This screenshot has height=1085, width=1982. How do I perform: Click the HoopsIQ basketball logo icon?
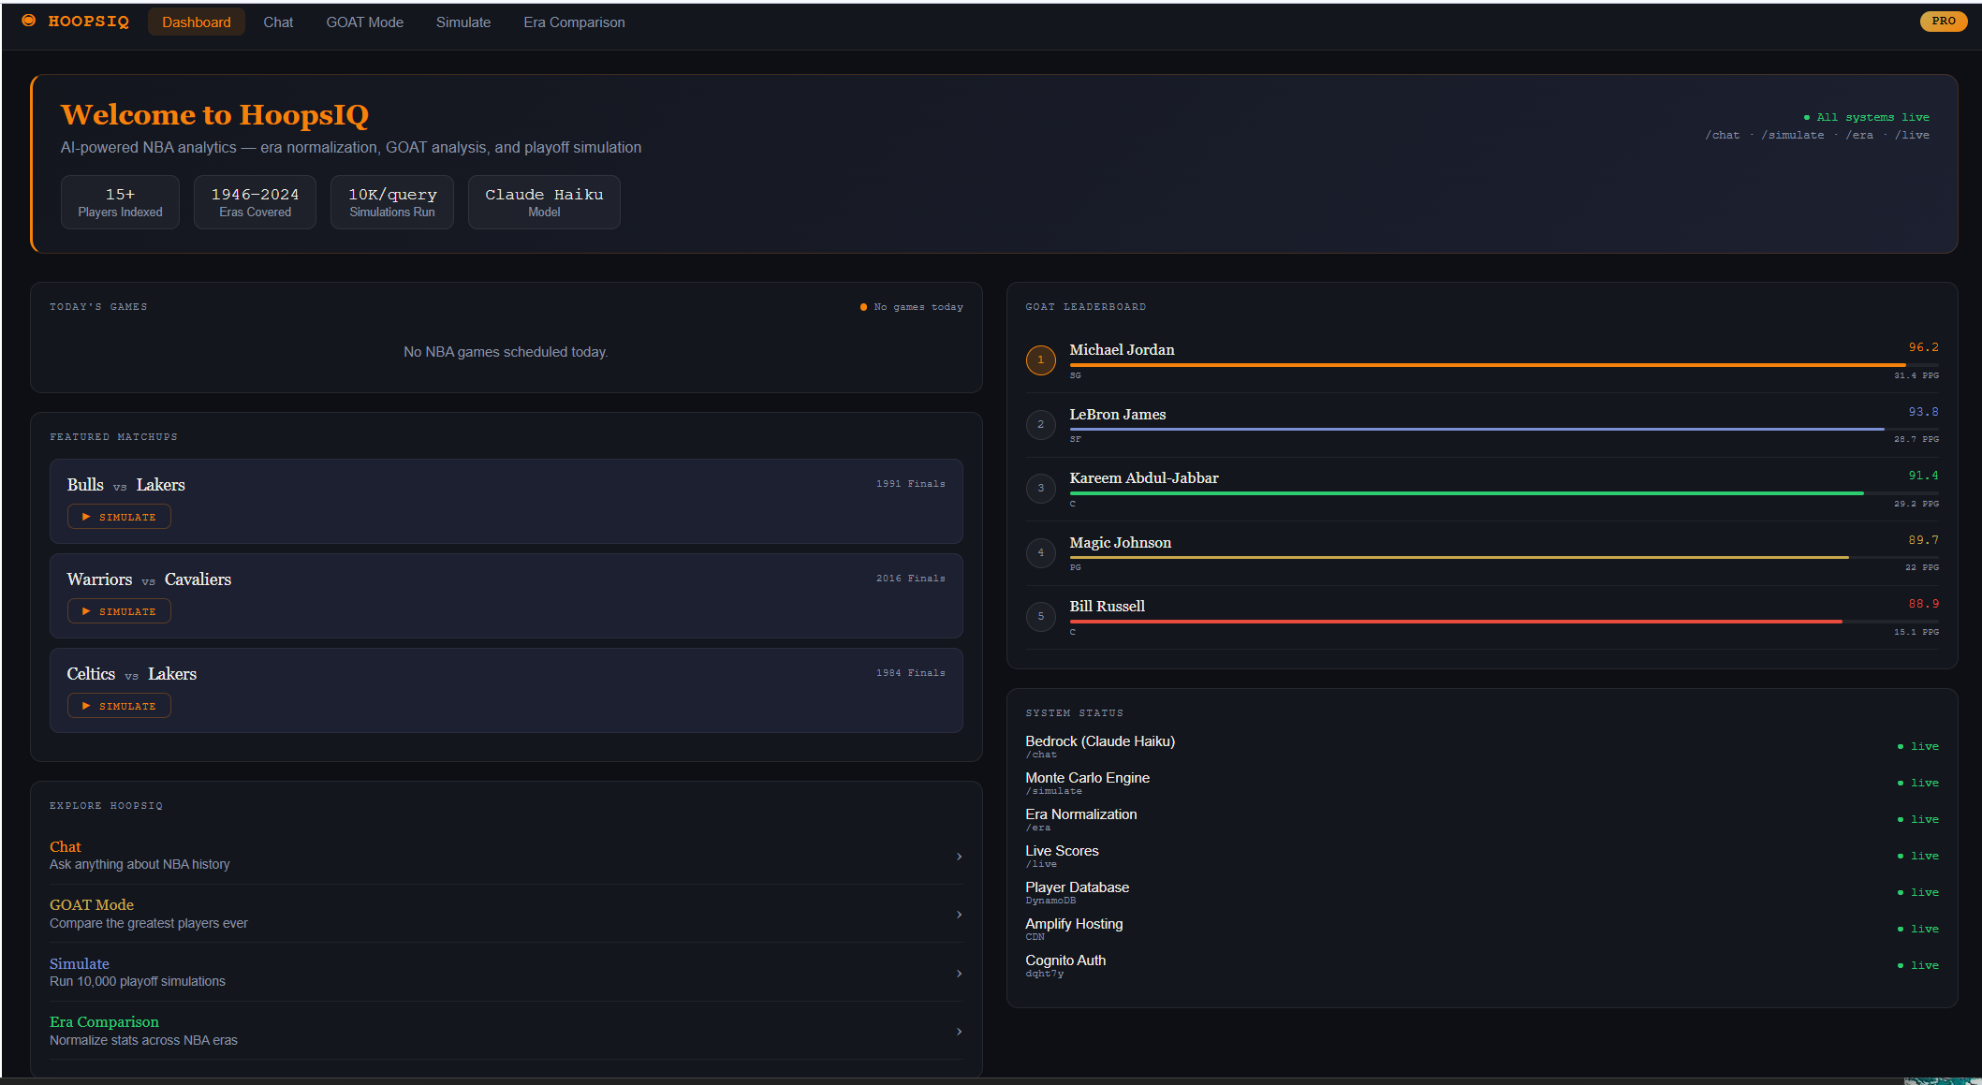28,21
